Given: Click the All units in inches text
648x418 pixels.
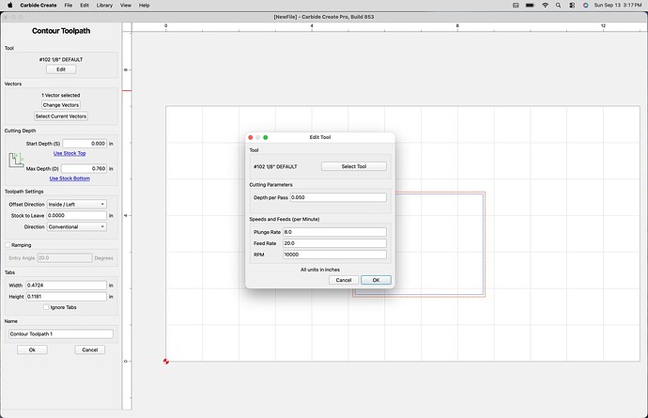Looking at the screenshot, I should tap(320, 270).
